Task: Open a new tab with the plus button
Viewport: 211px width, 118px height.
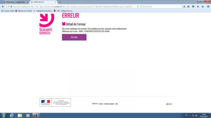Action: click(x=60, y=2)
